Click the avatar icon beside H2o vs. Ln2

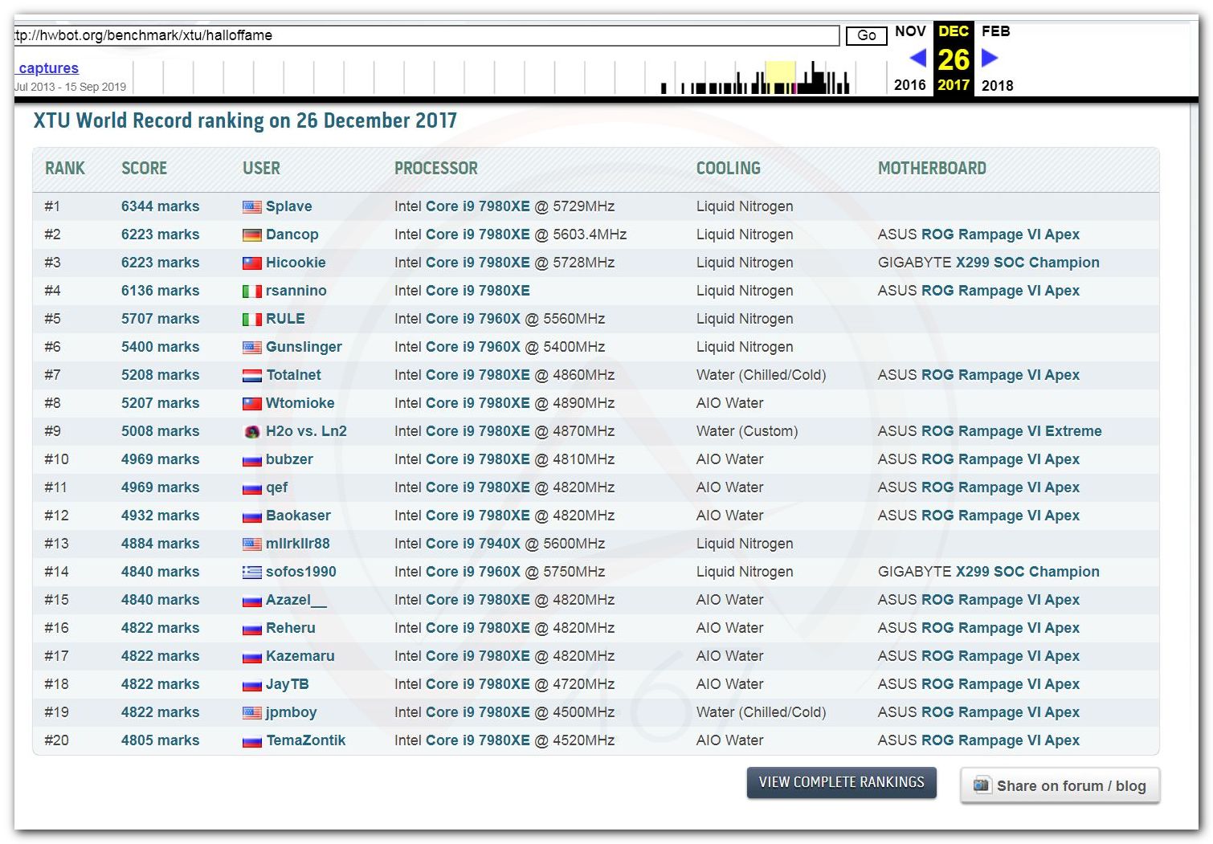pos(252,432)
